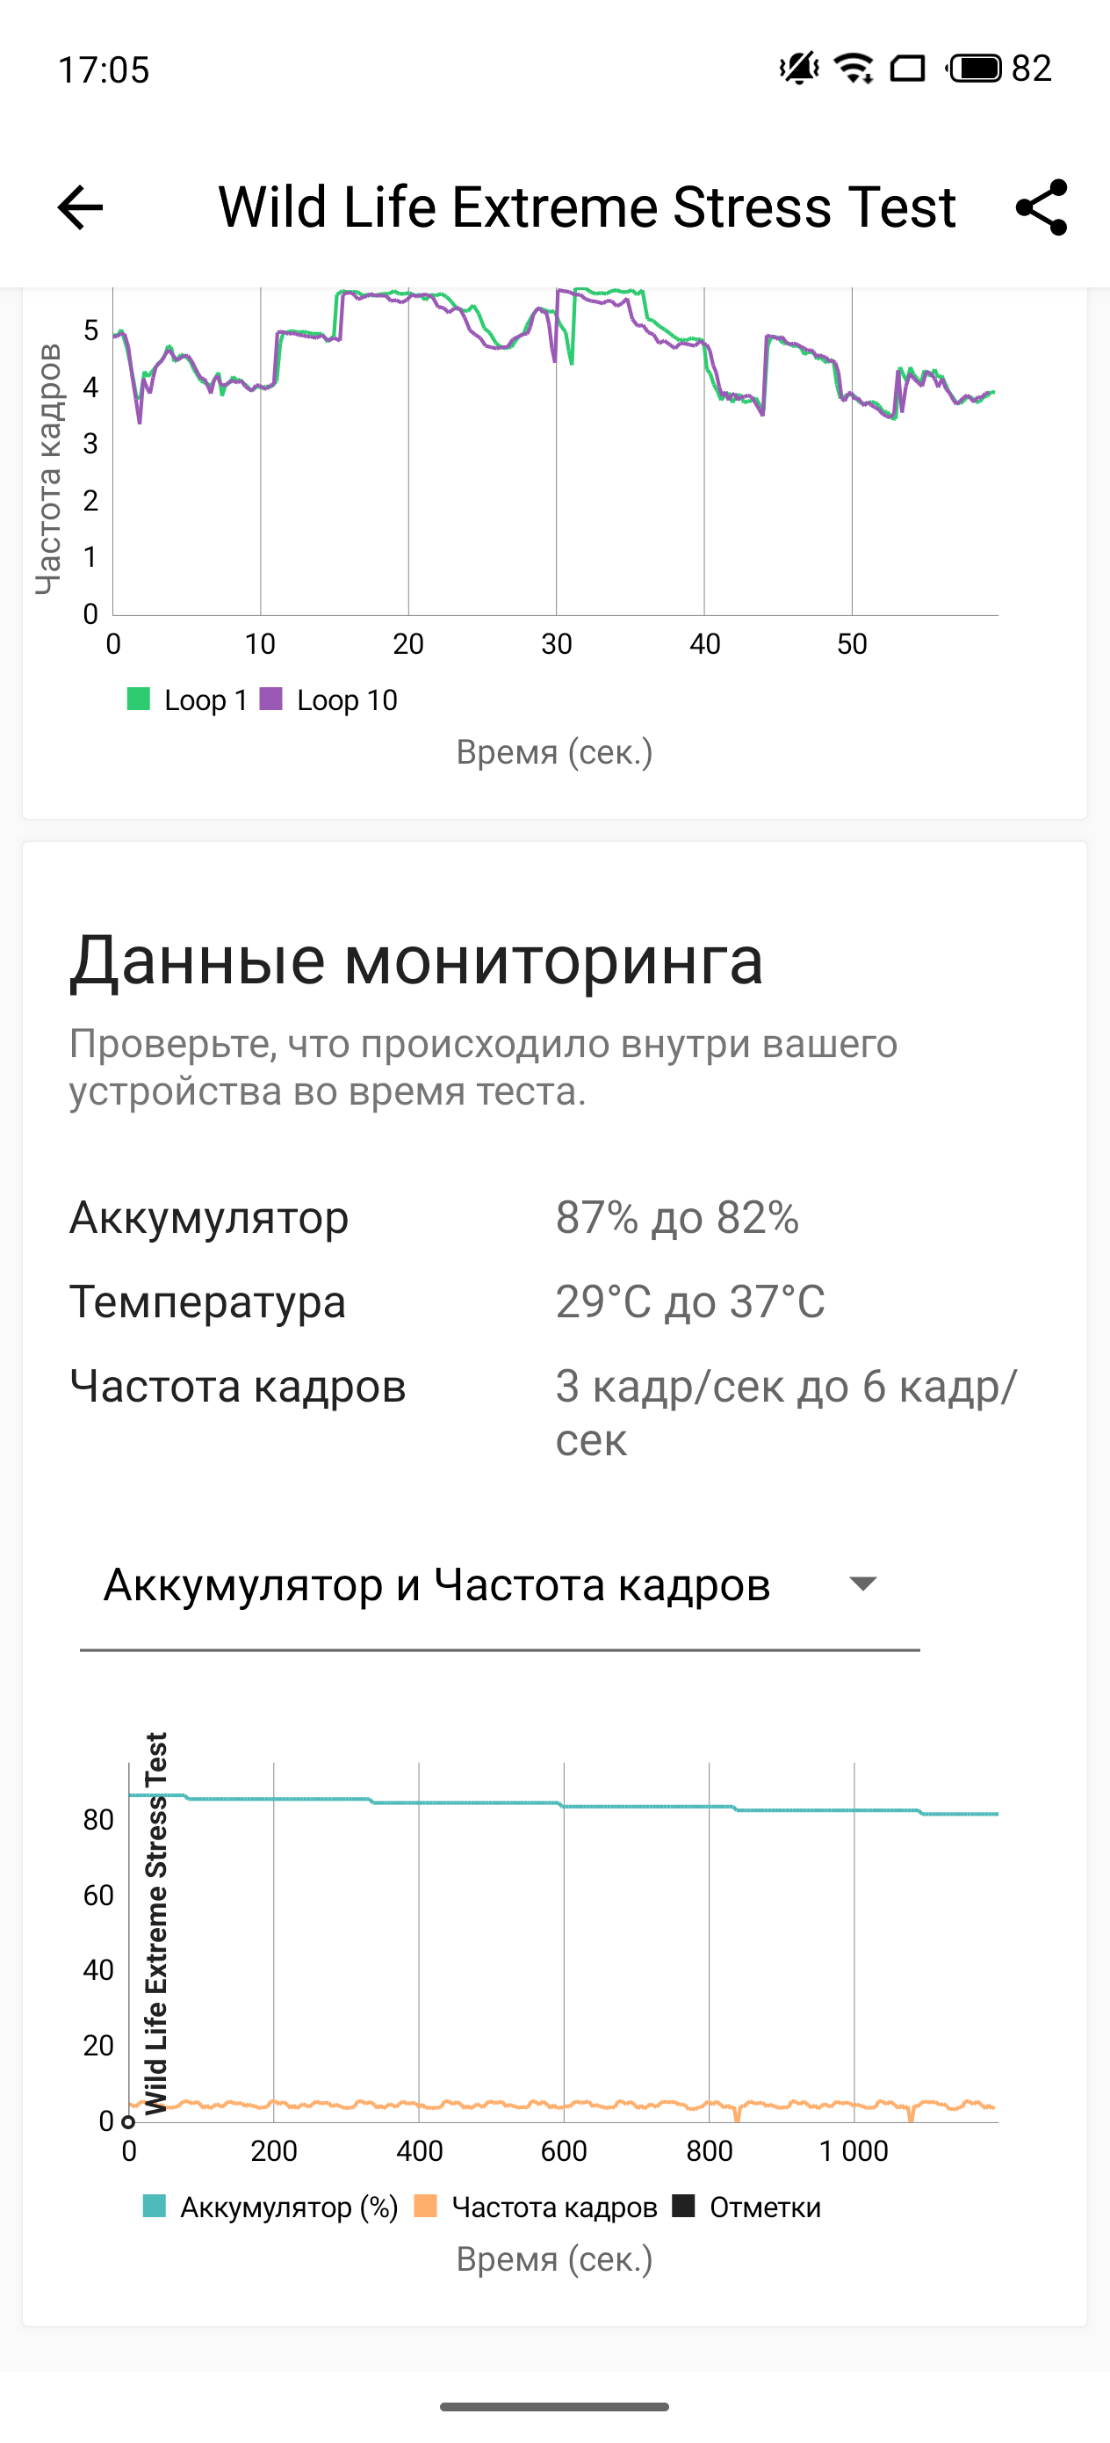Tap the bottom navigation gesture bar
The image size is (1110, 2443).
pos(554,2406)
